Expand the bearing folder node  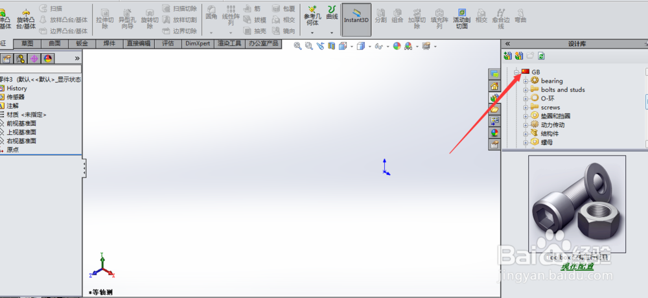tap(526, 81)
